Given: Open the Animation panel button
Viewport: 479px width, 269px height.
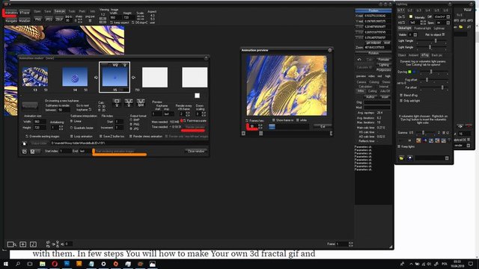Looking at the screenshot, I should tap(11, 13).
